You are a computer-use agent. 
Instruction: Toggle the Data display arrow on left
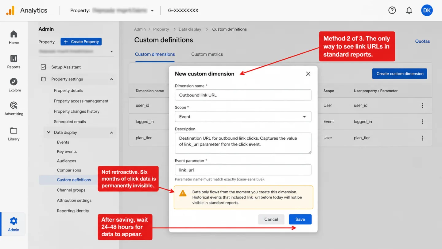click(x=48, y=132)
